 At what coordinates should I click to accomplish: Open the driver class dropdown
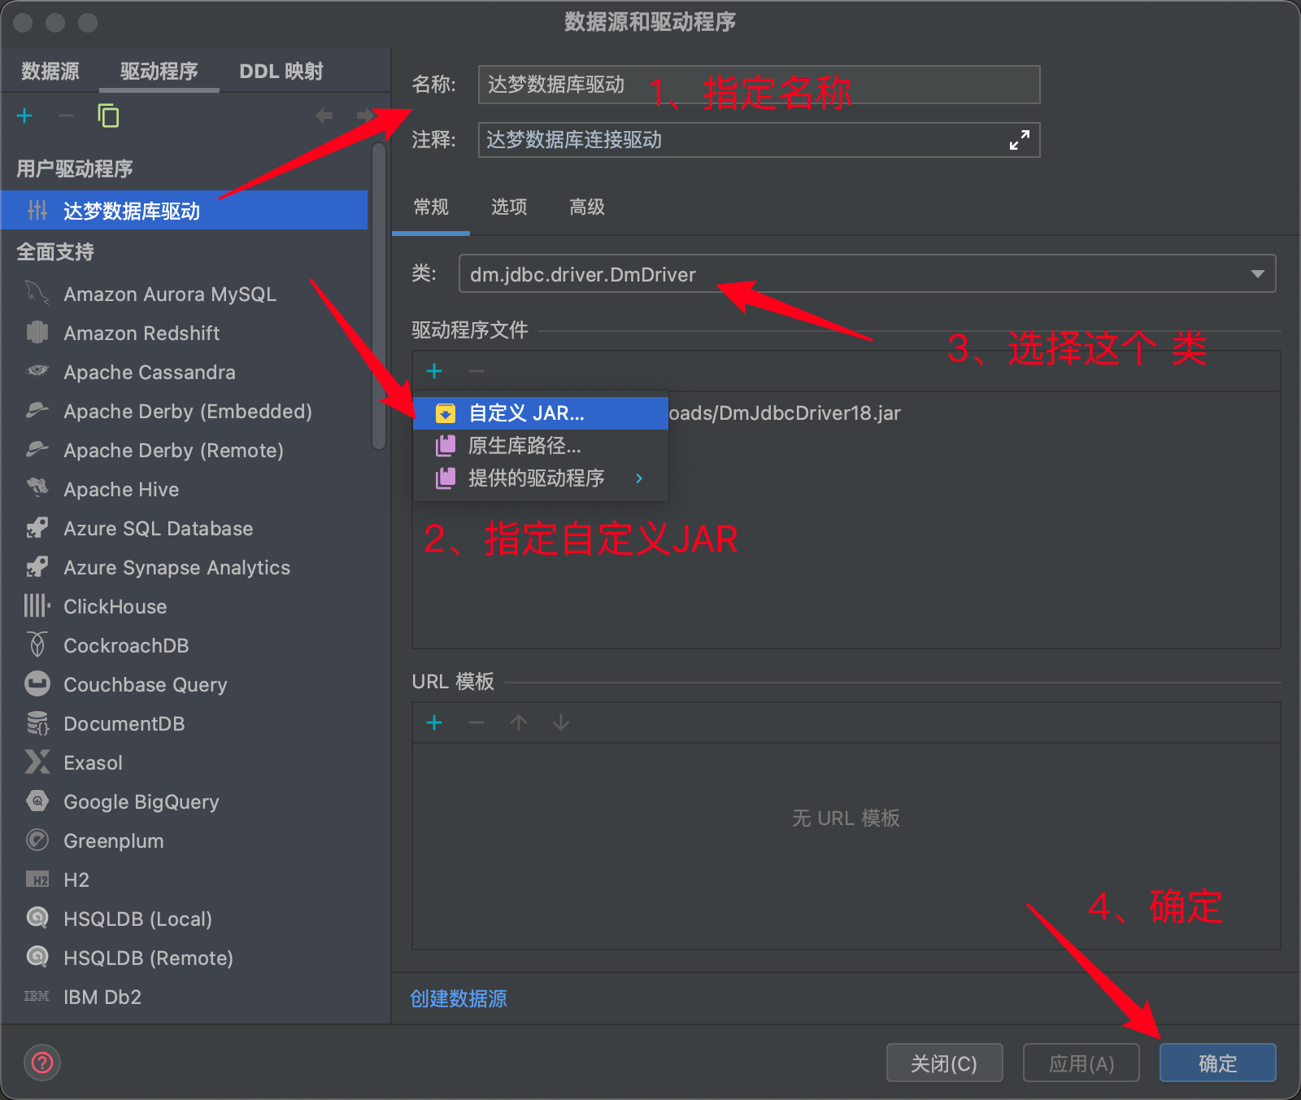1257,274
